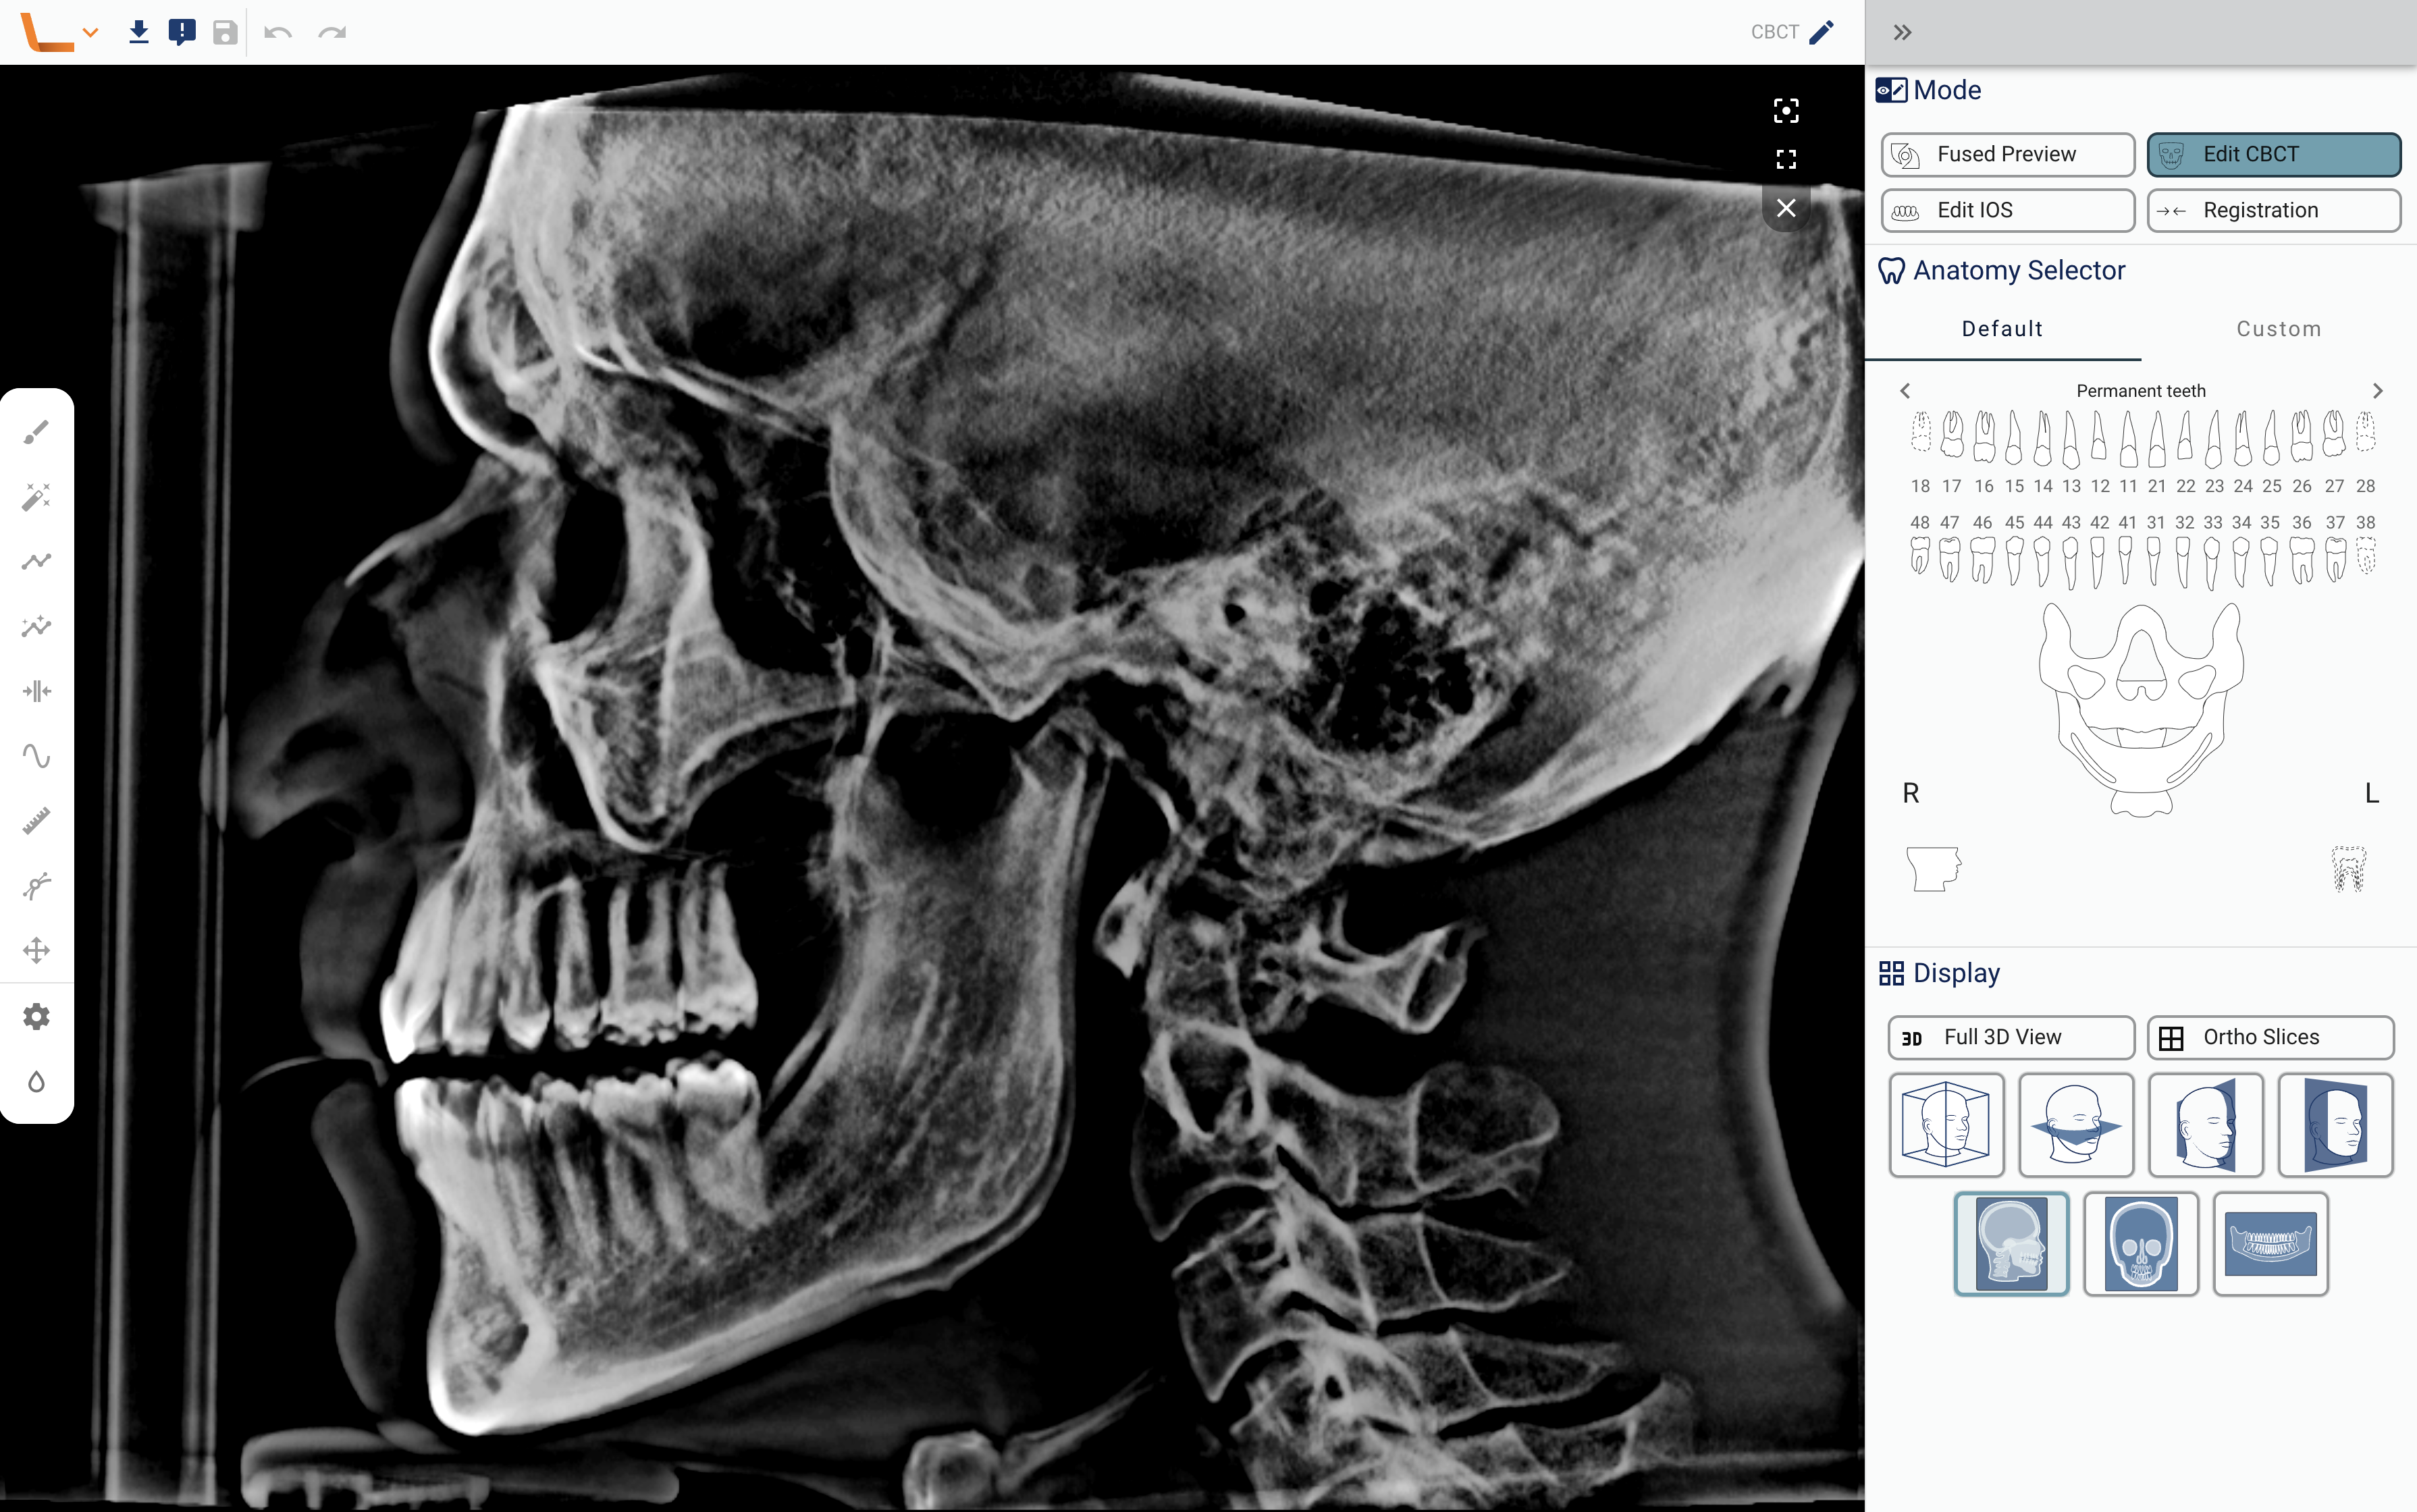The height and width of the screenshot is (1512, 2417).
Task: Go to next teeth set arrow
Action: pos(2377,391)
